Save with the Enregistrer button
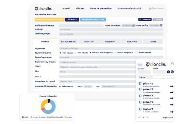 point(145,20)
